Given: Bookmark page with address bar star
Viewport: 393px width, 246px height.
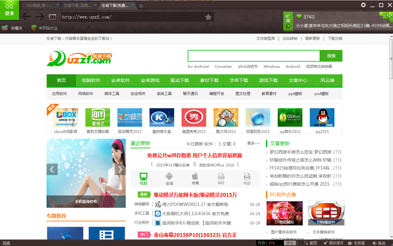Looking at the screenshot, I should tap(208, 17).
